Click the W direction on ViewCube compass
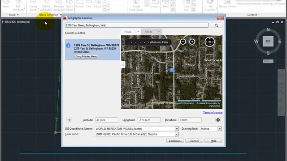Viewport: 287px width, 161px height. 256,41
